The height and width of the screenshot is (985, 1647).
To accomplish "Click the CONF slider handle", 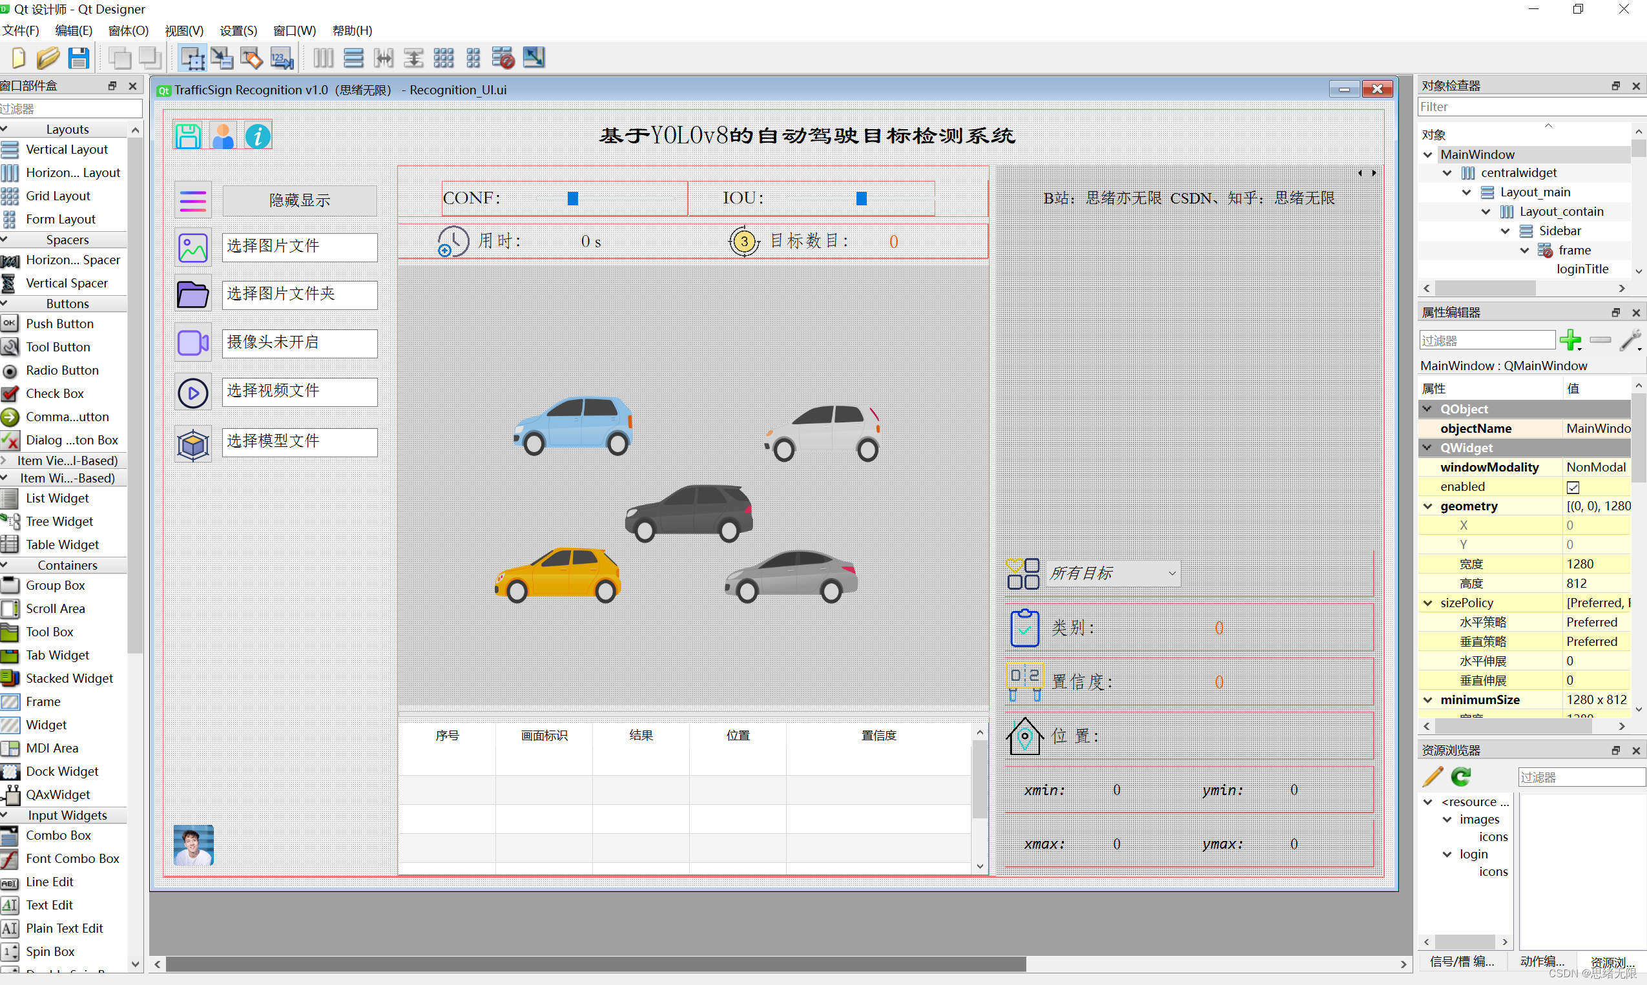I will [x=573, y=198].
